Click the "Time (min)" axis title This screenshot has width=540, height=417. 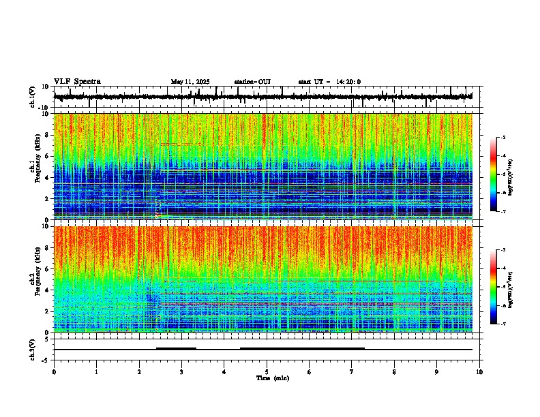point(273,378)
